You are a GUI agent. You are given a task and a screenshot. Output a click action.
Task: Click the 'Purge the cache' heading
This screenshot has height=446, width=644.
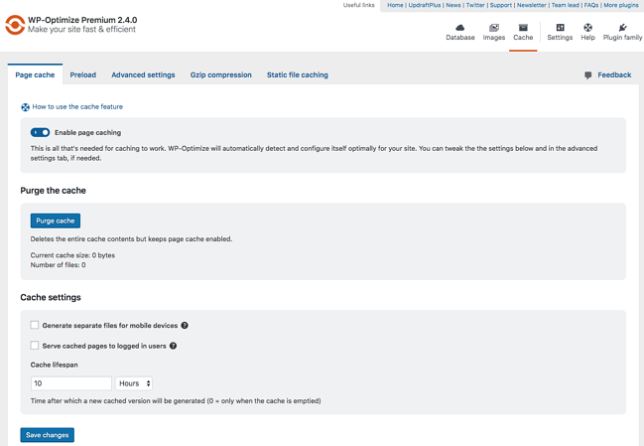pos(53,191)
